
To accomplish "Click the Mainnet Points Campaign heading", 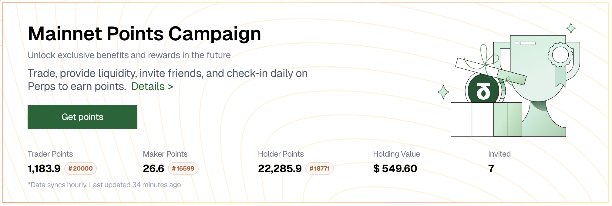I will pyautogui.click(x=144, y=34).
